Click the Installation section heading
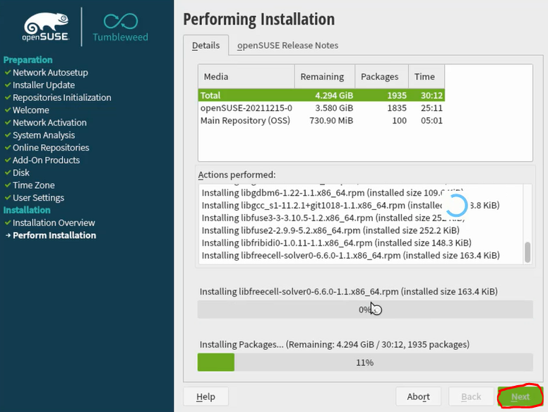 [x=27, y=210]
